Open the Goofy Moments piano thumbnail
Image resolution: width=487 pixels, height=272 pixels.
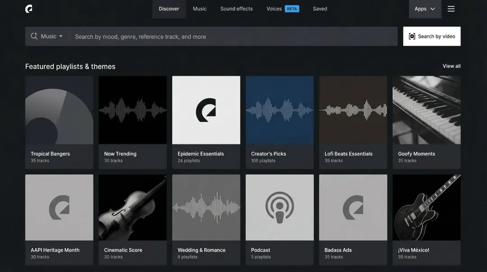tap(427, 110)
